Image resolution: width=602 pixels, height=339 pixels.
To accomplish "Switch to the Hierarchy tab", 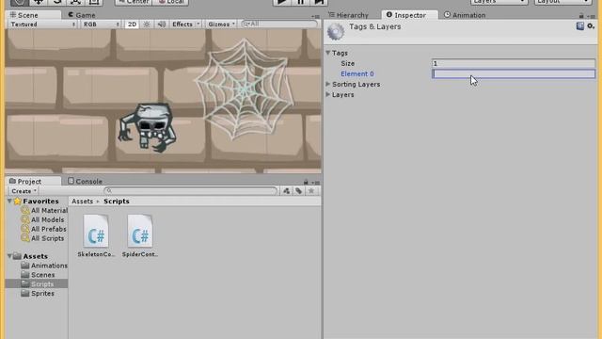I will pos(349,15).
